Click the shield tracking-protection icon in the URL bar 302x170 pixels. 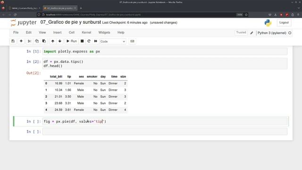tap(39, 15)
